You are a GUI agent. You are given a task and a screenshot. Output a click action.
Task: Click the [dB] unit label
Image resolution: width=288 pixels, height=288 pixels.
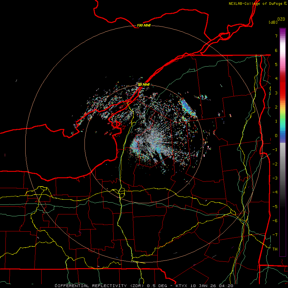(x=273, y=22)
